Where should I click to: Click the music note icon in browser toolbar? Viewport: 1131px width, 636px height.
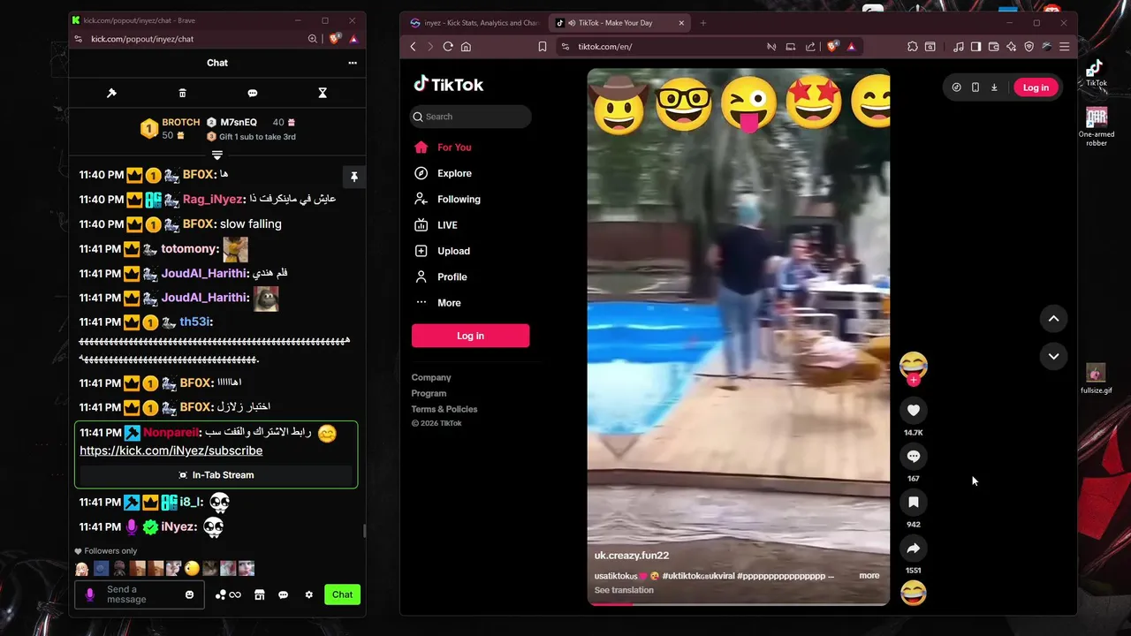click(x=959, y=47)
